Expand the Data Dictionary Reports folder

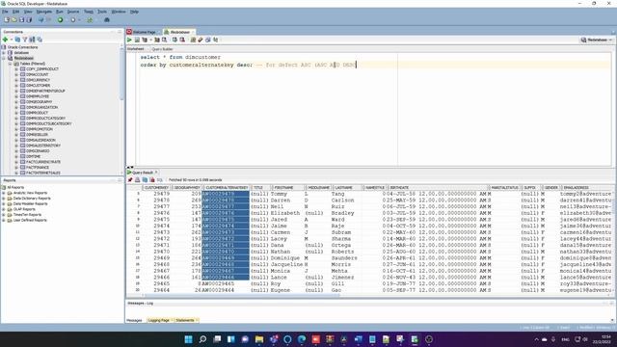click(4, 199)
